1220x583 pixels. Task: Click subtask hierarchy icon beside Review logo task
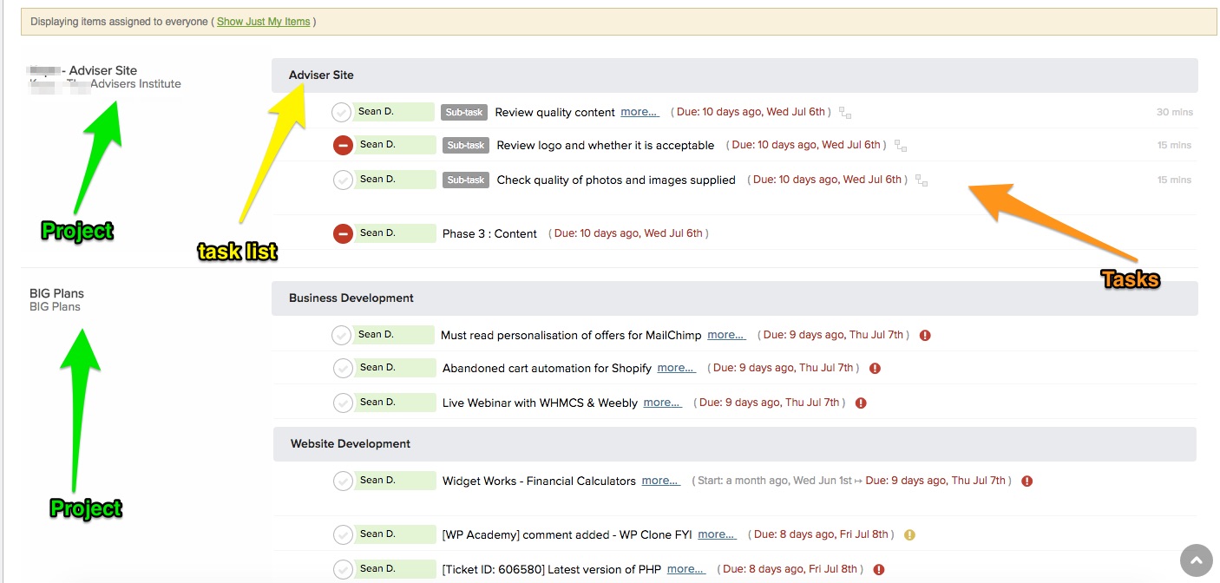tap(901, 146)
